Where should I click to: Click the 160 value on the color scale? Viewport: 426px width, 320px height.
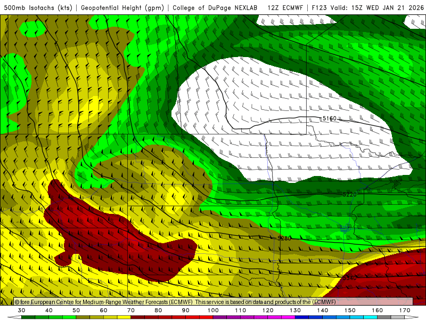378,310
